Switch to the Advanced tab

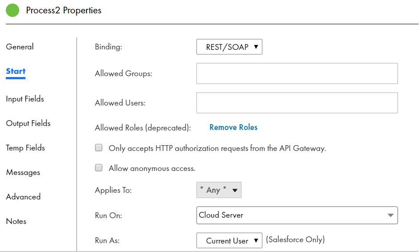(23, 197)
